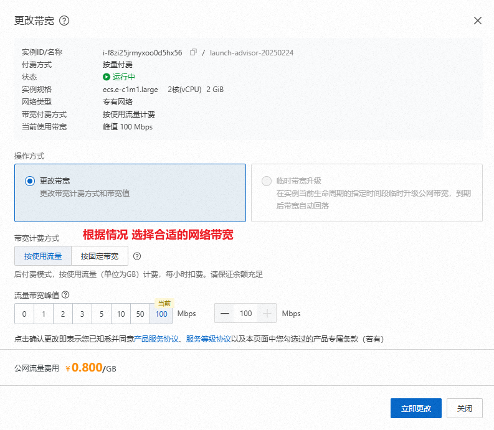Dismiss dialog with the 关闭 button
Screen dimensions: 494x430
tap(464, 408)
